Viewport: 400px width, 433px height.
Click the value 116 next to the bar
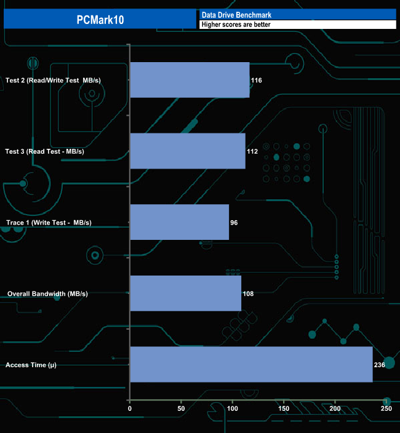coord(257,81)
